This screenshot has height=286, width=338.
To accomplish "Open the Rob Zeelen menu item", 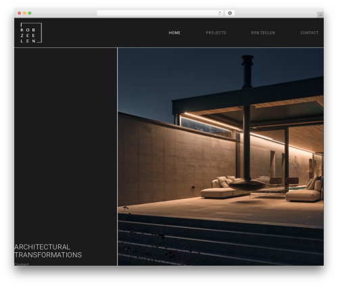I will [x=263, y=33].
